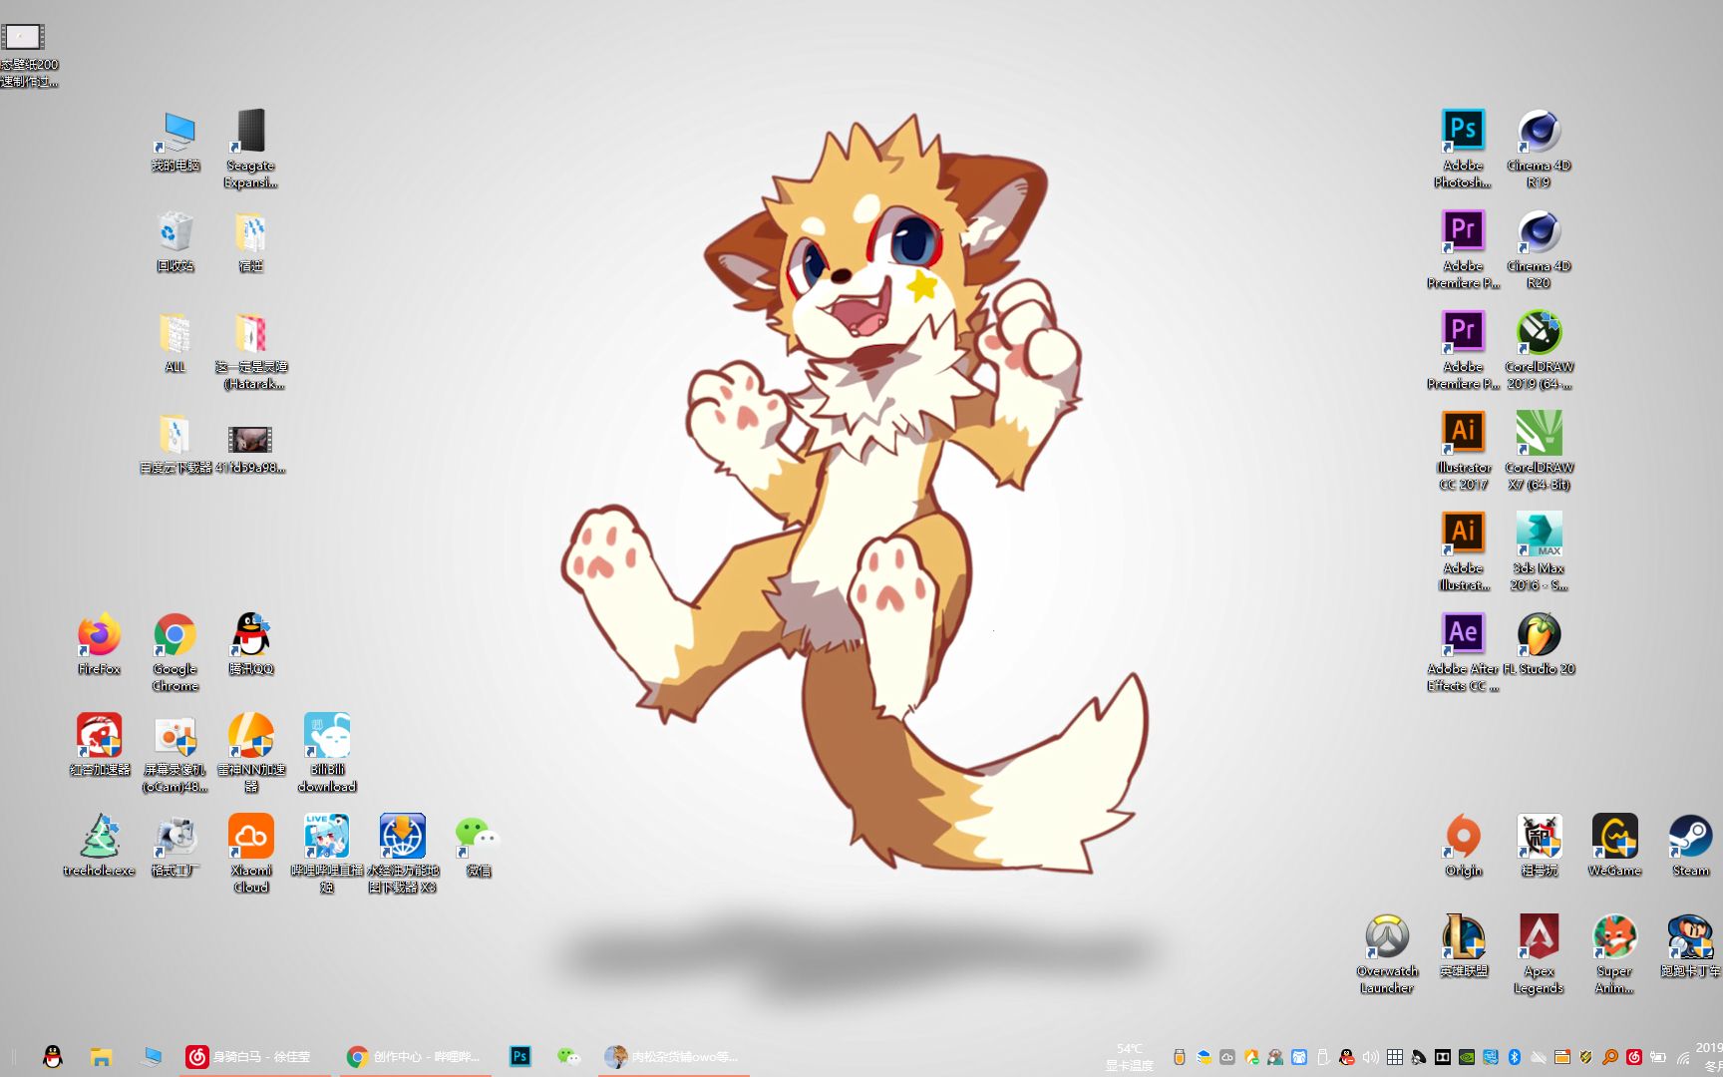Launch 英雄联盟 (League of Legends) shortcut
Image resolution: width=1723 pixels, height=1077 pixels.
[x=1463, y=946]
